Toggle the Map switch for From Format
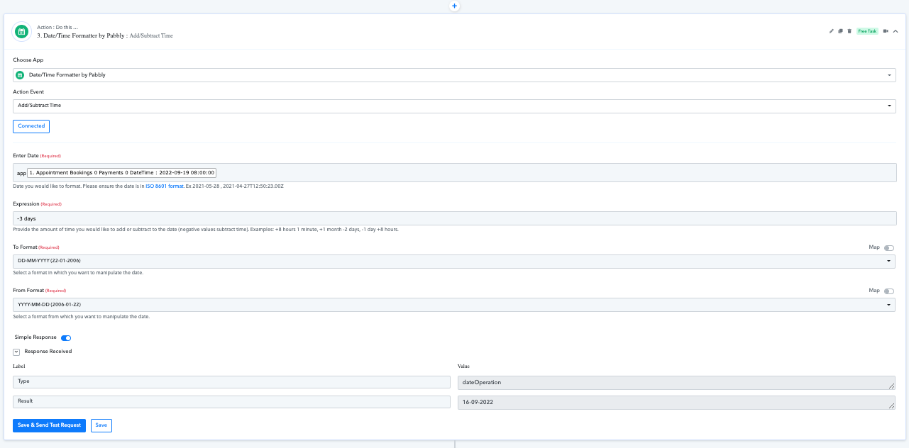Viewport: 909px width, 448px height. coord(889,291)
